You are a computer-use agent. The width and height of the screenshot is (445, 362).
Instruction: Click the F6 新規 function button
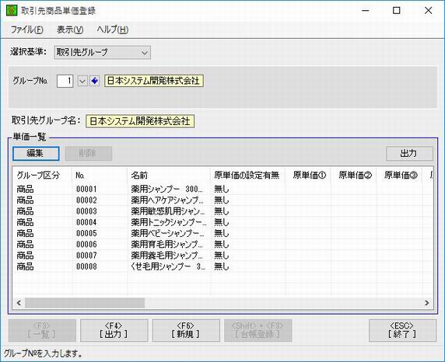pyautogui.click(x=186, y=330)
